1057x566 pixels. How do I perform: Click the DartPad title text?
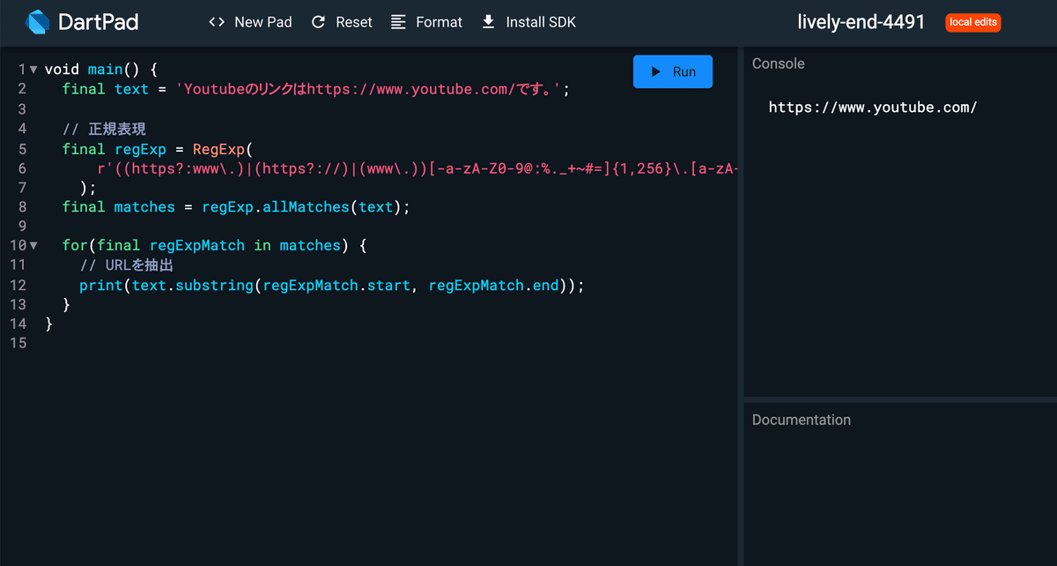point(98,22)
